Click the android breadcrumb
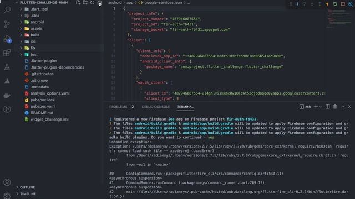355x199 pixels. click(115, 3)
